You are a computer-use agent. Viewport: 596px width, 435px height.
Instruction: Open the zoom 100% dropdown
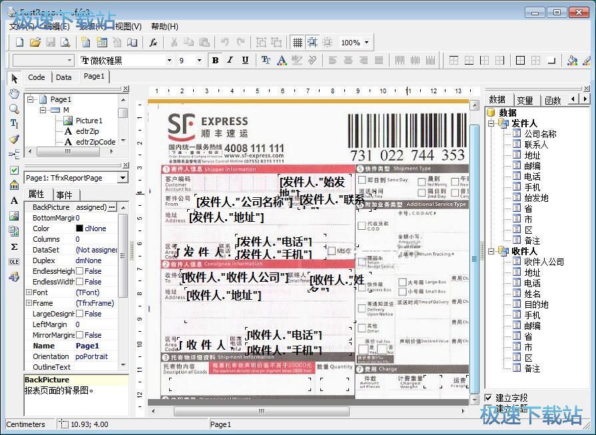tap(366, 42)
